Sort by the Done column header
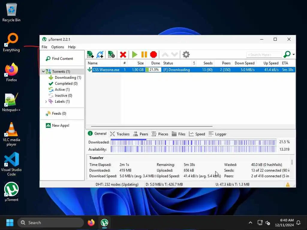Viewport: 307px width, 230px height. pos(153,63)
